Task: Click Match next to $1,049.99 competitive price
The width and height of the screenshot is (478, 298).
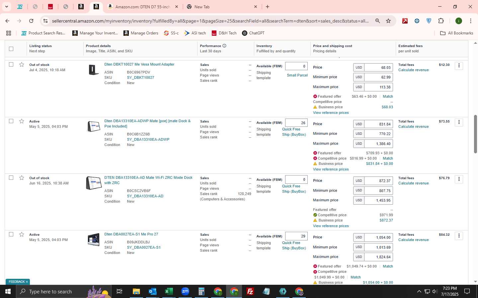Action: [x=356, y=277]
